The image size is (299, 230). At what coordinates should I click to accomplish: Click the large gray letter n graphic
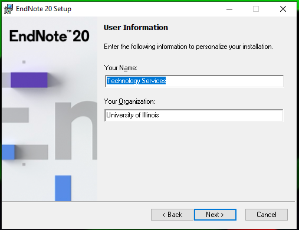pyautogui.click(x=76, y=130)
